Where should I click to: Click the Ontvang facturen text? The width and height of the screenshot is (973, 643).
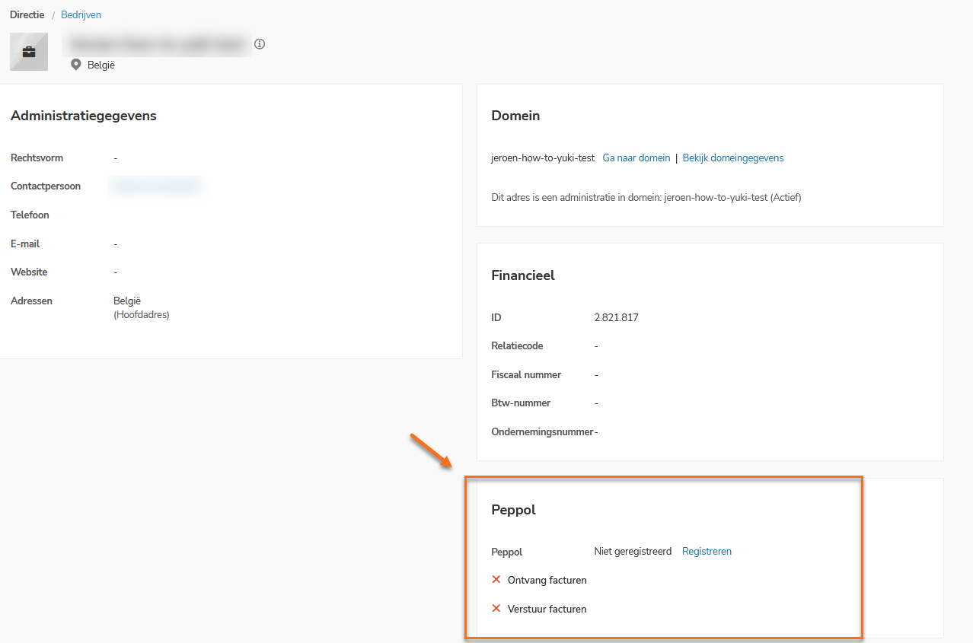tap(547, 581)
